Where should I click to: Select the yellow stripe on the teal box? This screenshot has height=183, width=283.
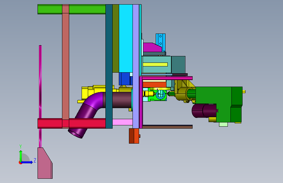(x=155, y=64)
